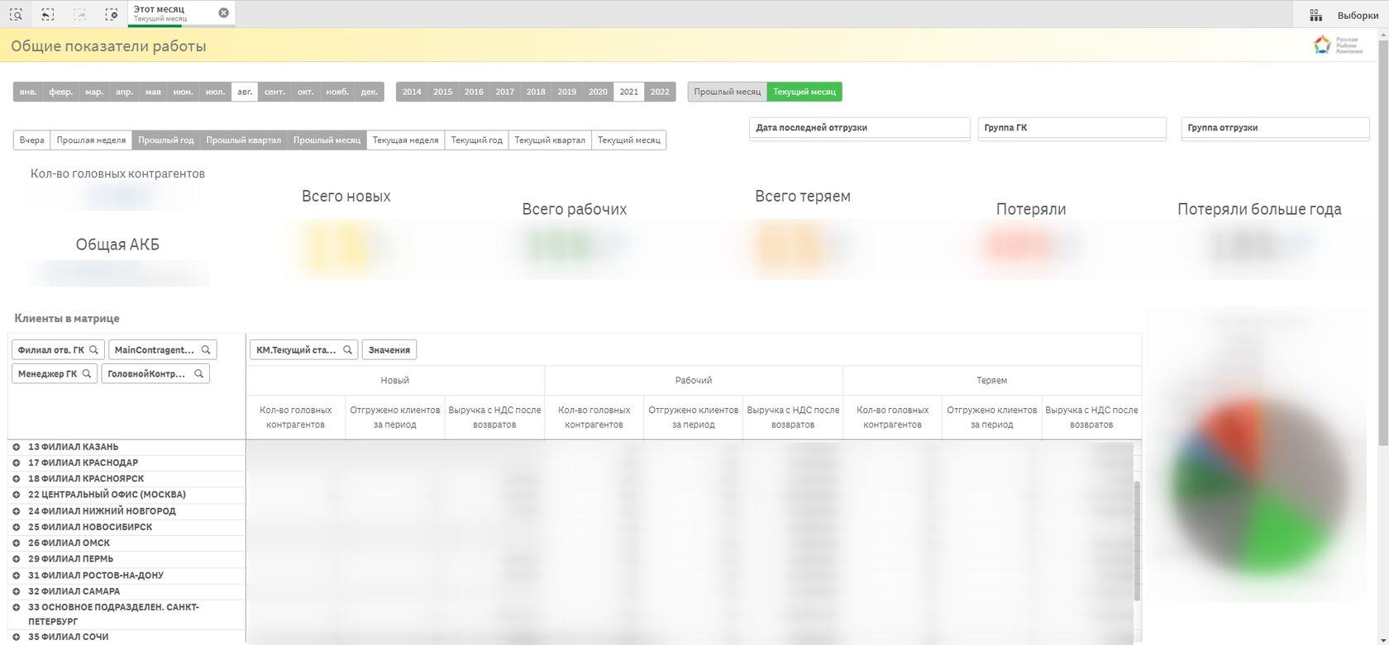Select month 'нояб.' filter
The height and width of the screenshot is (645, 1389).
[x=337, y=92]
